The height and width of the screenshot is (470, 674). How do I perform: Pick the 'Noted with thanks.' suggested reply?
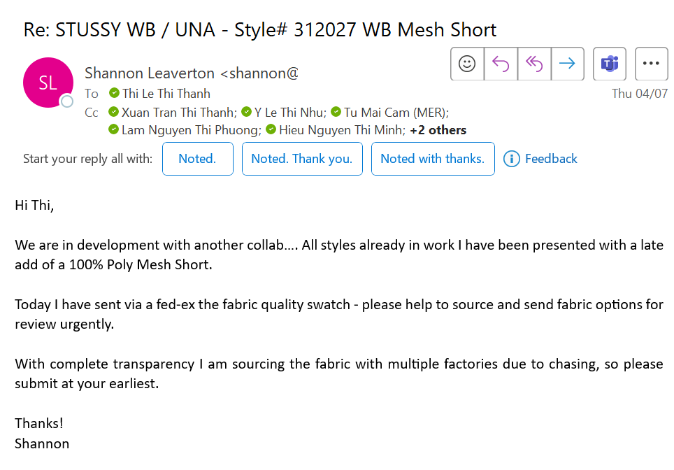433,159
